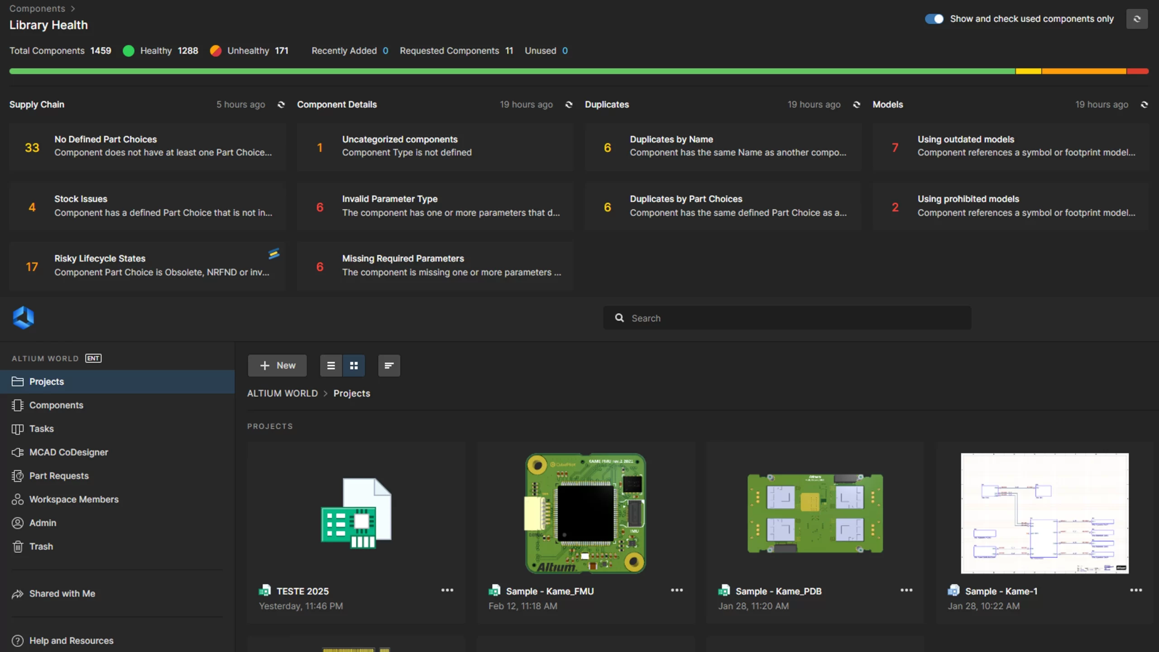Select Projects in the sidebar

(x=117, y=382)
